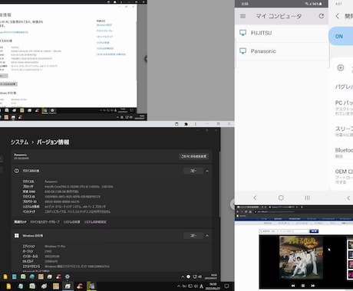Refresh the マイ コンピュータ computer list

[322, 16]
